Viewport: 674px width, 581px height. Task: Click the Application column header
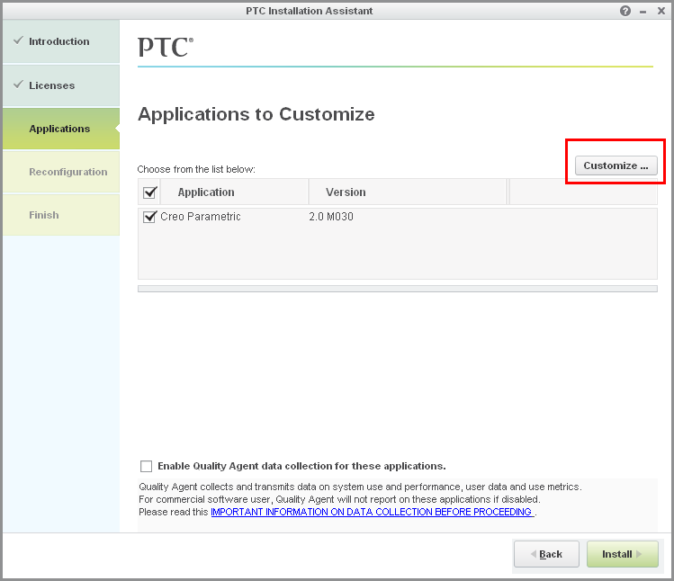[234, 192]
